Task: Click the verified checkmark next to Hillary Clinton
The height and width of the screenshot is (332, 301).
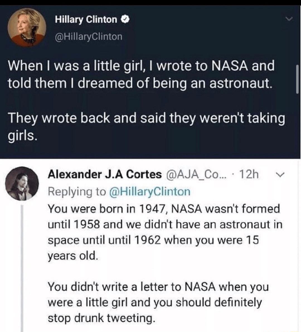Action: coord(125,19)
